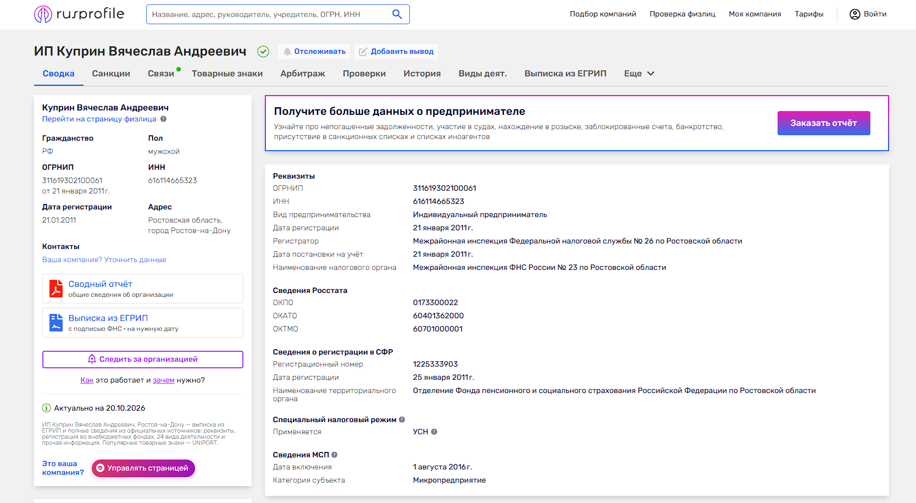Go to Товарные знаки tab
Image resolution: width=916 pixels, height=503 pixels.
click(227, 74)
